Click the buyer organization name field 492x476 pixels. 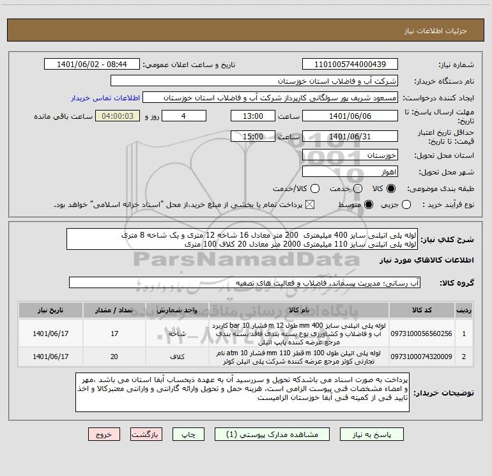(x=254, y=81)
